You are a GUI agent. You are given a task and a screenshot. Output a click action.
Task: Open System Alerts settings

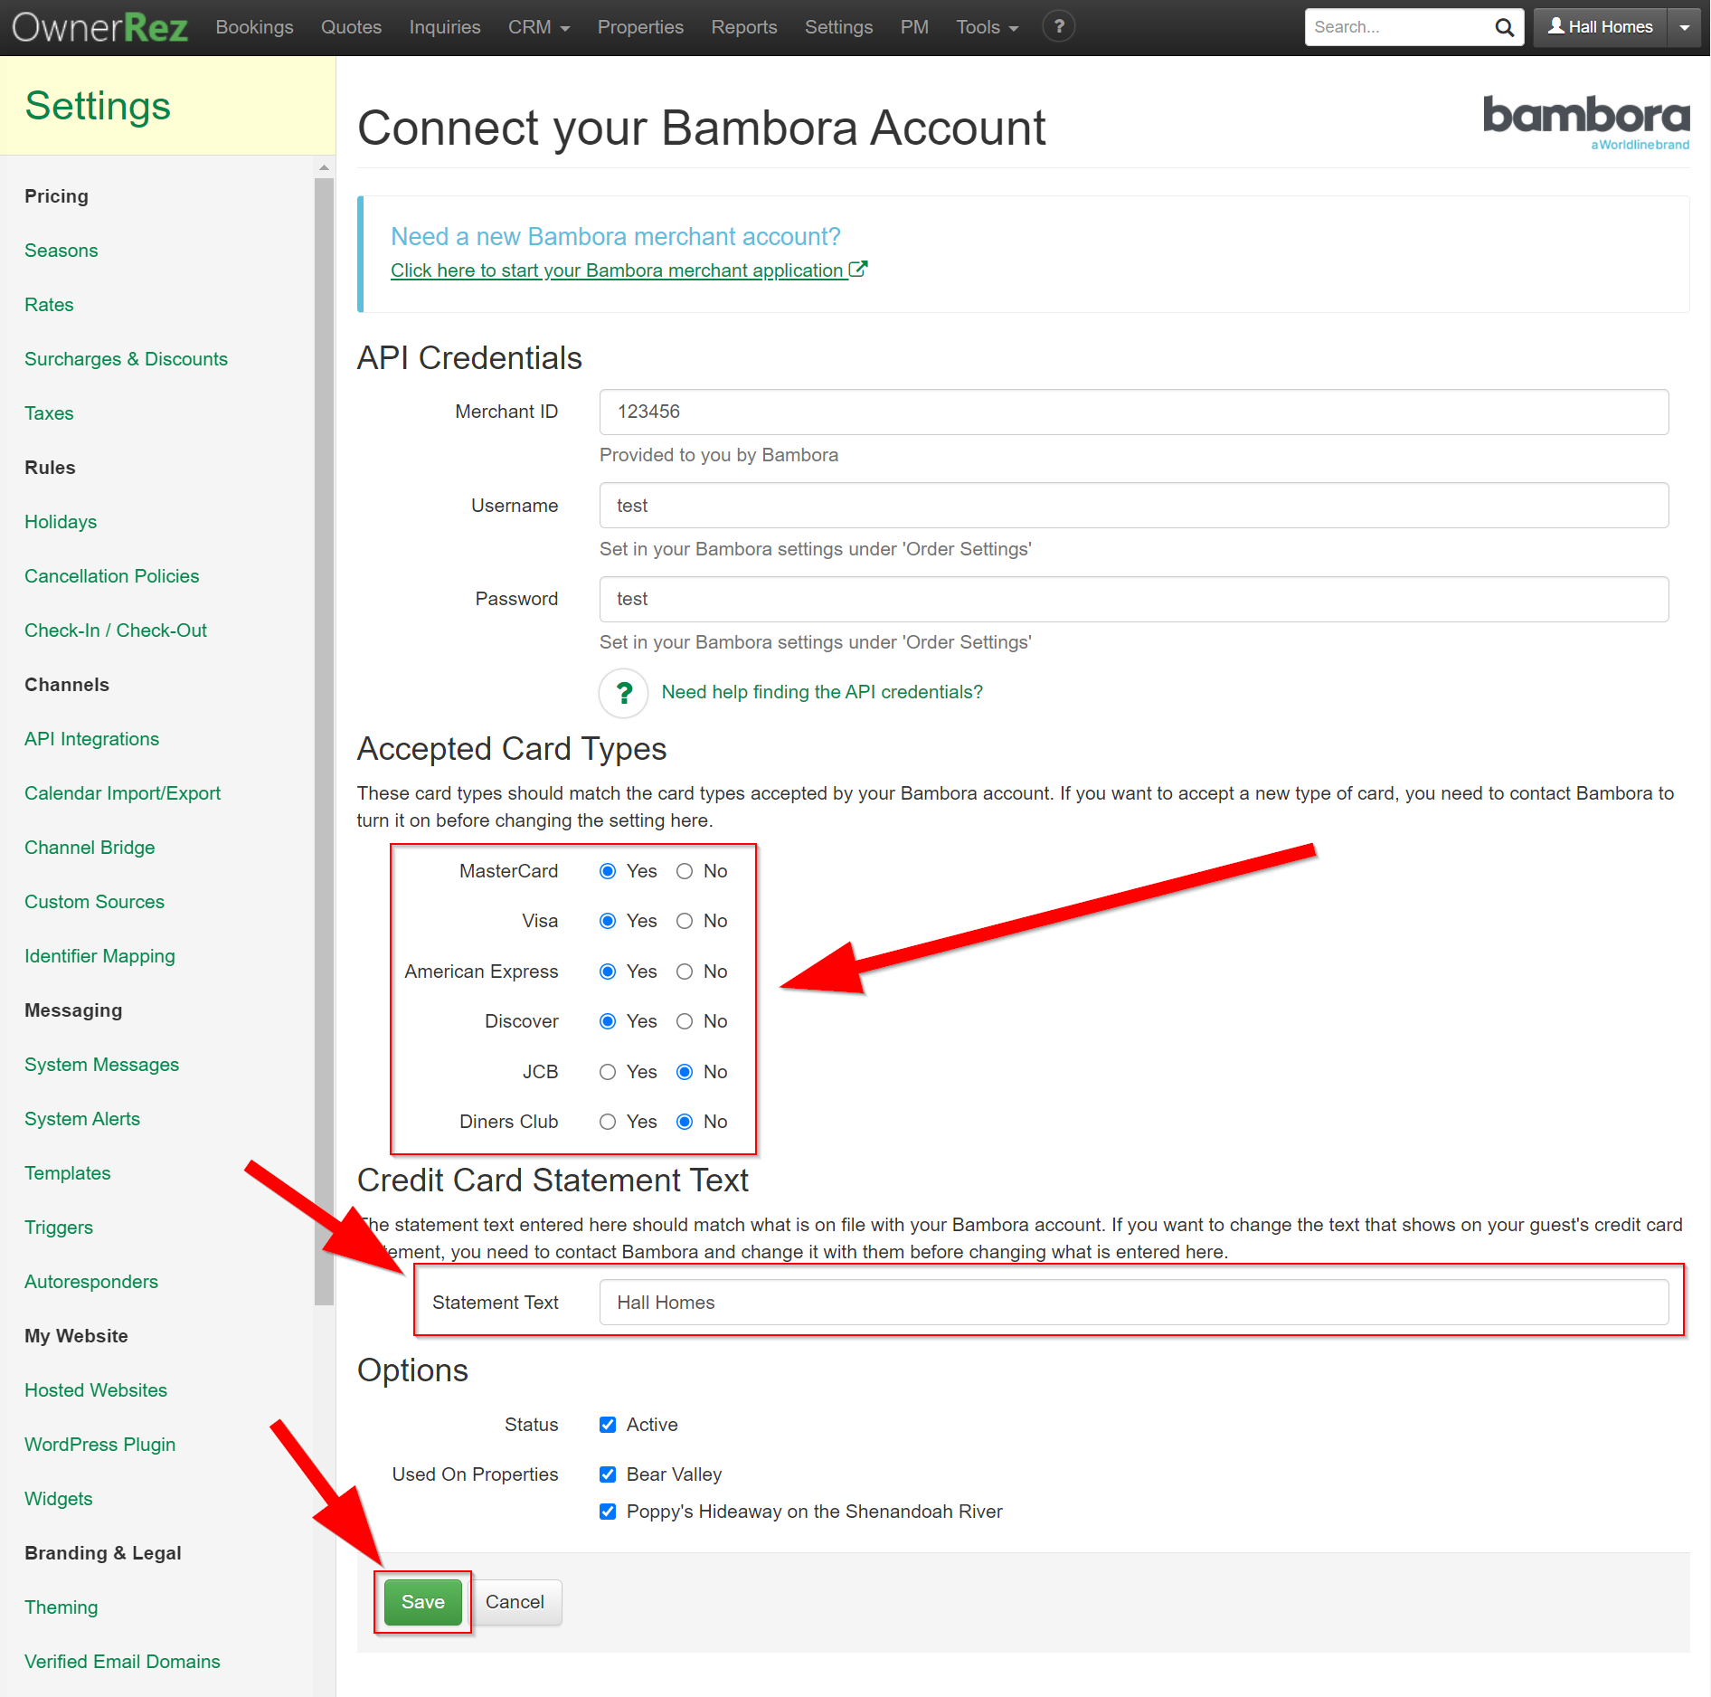click(x=82, y=1119)
